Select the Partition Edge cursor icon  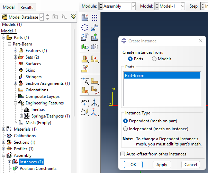point(85,81)
